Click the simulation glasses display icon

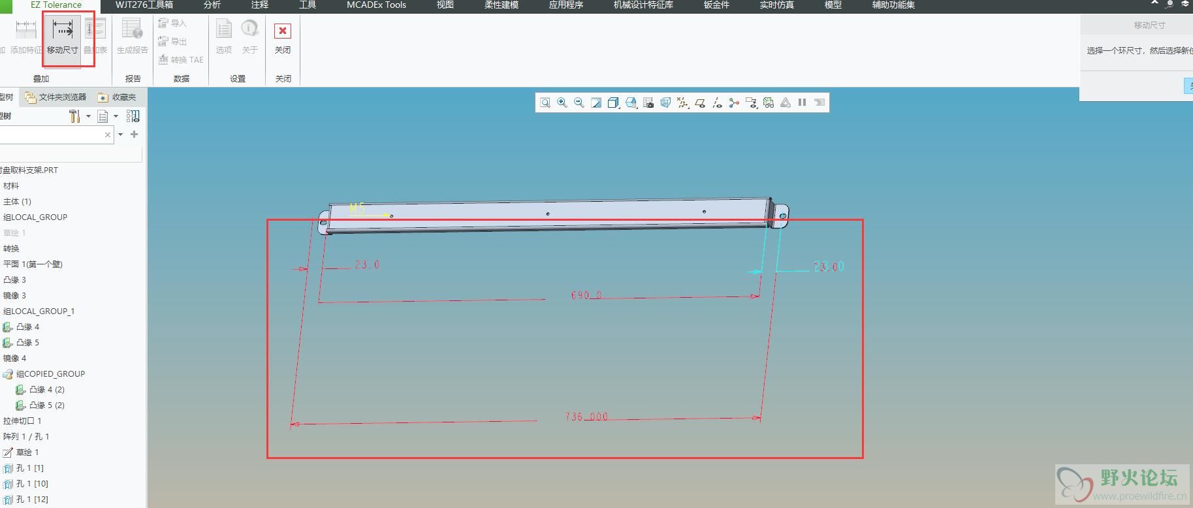pos(769,103)
